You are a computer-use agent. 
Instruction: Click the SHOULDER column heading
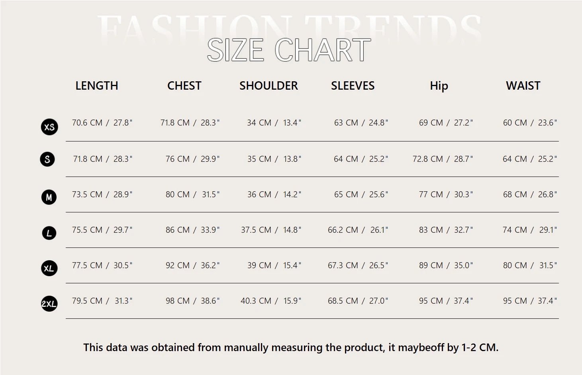point(268,86)
